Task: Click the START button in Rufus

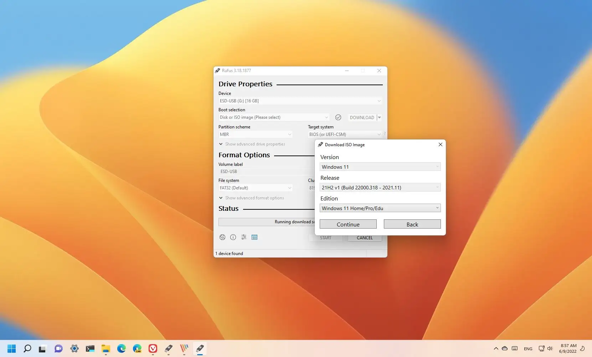Action: click(325, 238)
